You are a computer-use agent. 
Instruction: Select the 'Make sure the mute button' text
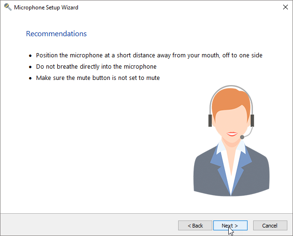(x=98, y=78)
